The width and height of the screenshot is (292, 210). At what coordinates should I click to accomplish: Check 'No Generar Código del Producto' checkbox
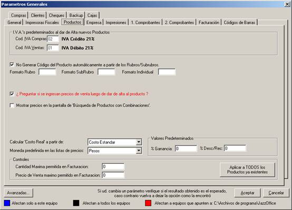point(12,65)
